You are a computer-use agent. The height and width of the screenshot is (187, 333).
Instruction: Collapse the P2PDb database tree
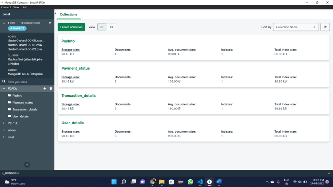point(4,89)
